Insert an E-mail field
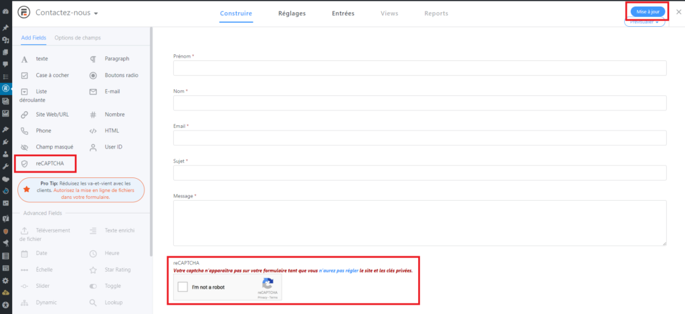This screenshot has width=685, height=314. 112,91
